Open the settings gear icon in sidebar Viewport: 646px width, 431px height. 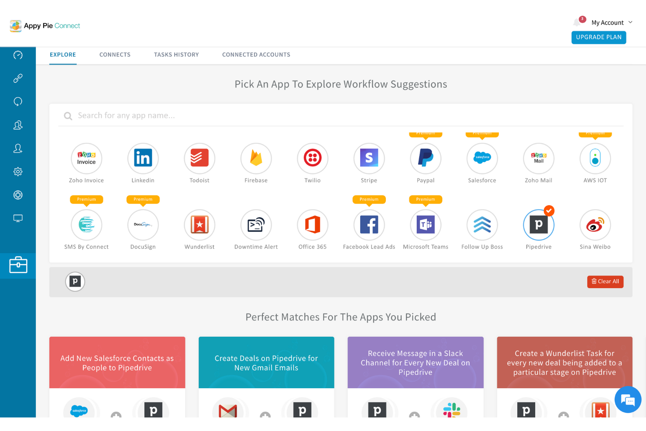pyautogui.click(x=18, y=172)
